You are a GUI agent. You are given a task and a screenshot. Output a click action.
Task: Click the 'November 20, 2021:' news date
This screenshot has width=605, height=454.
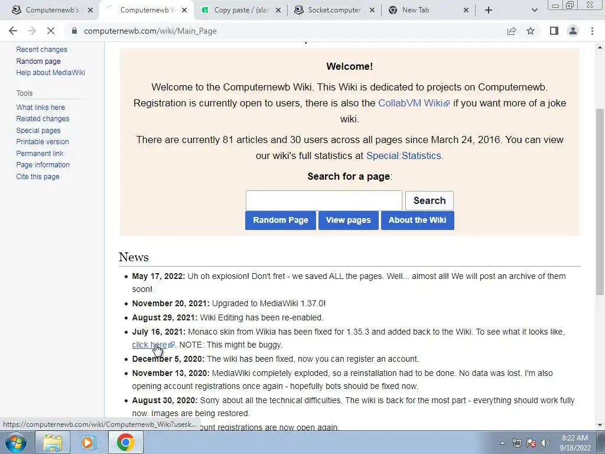click(171, 303)
